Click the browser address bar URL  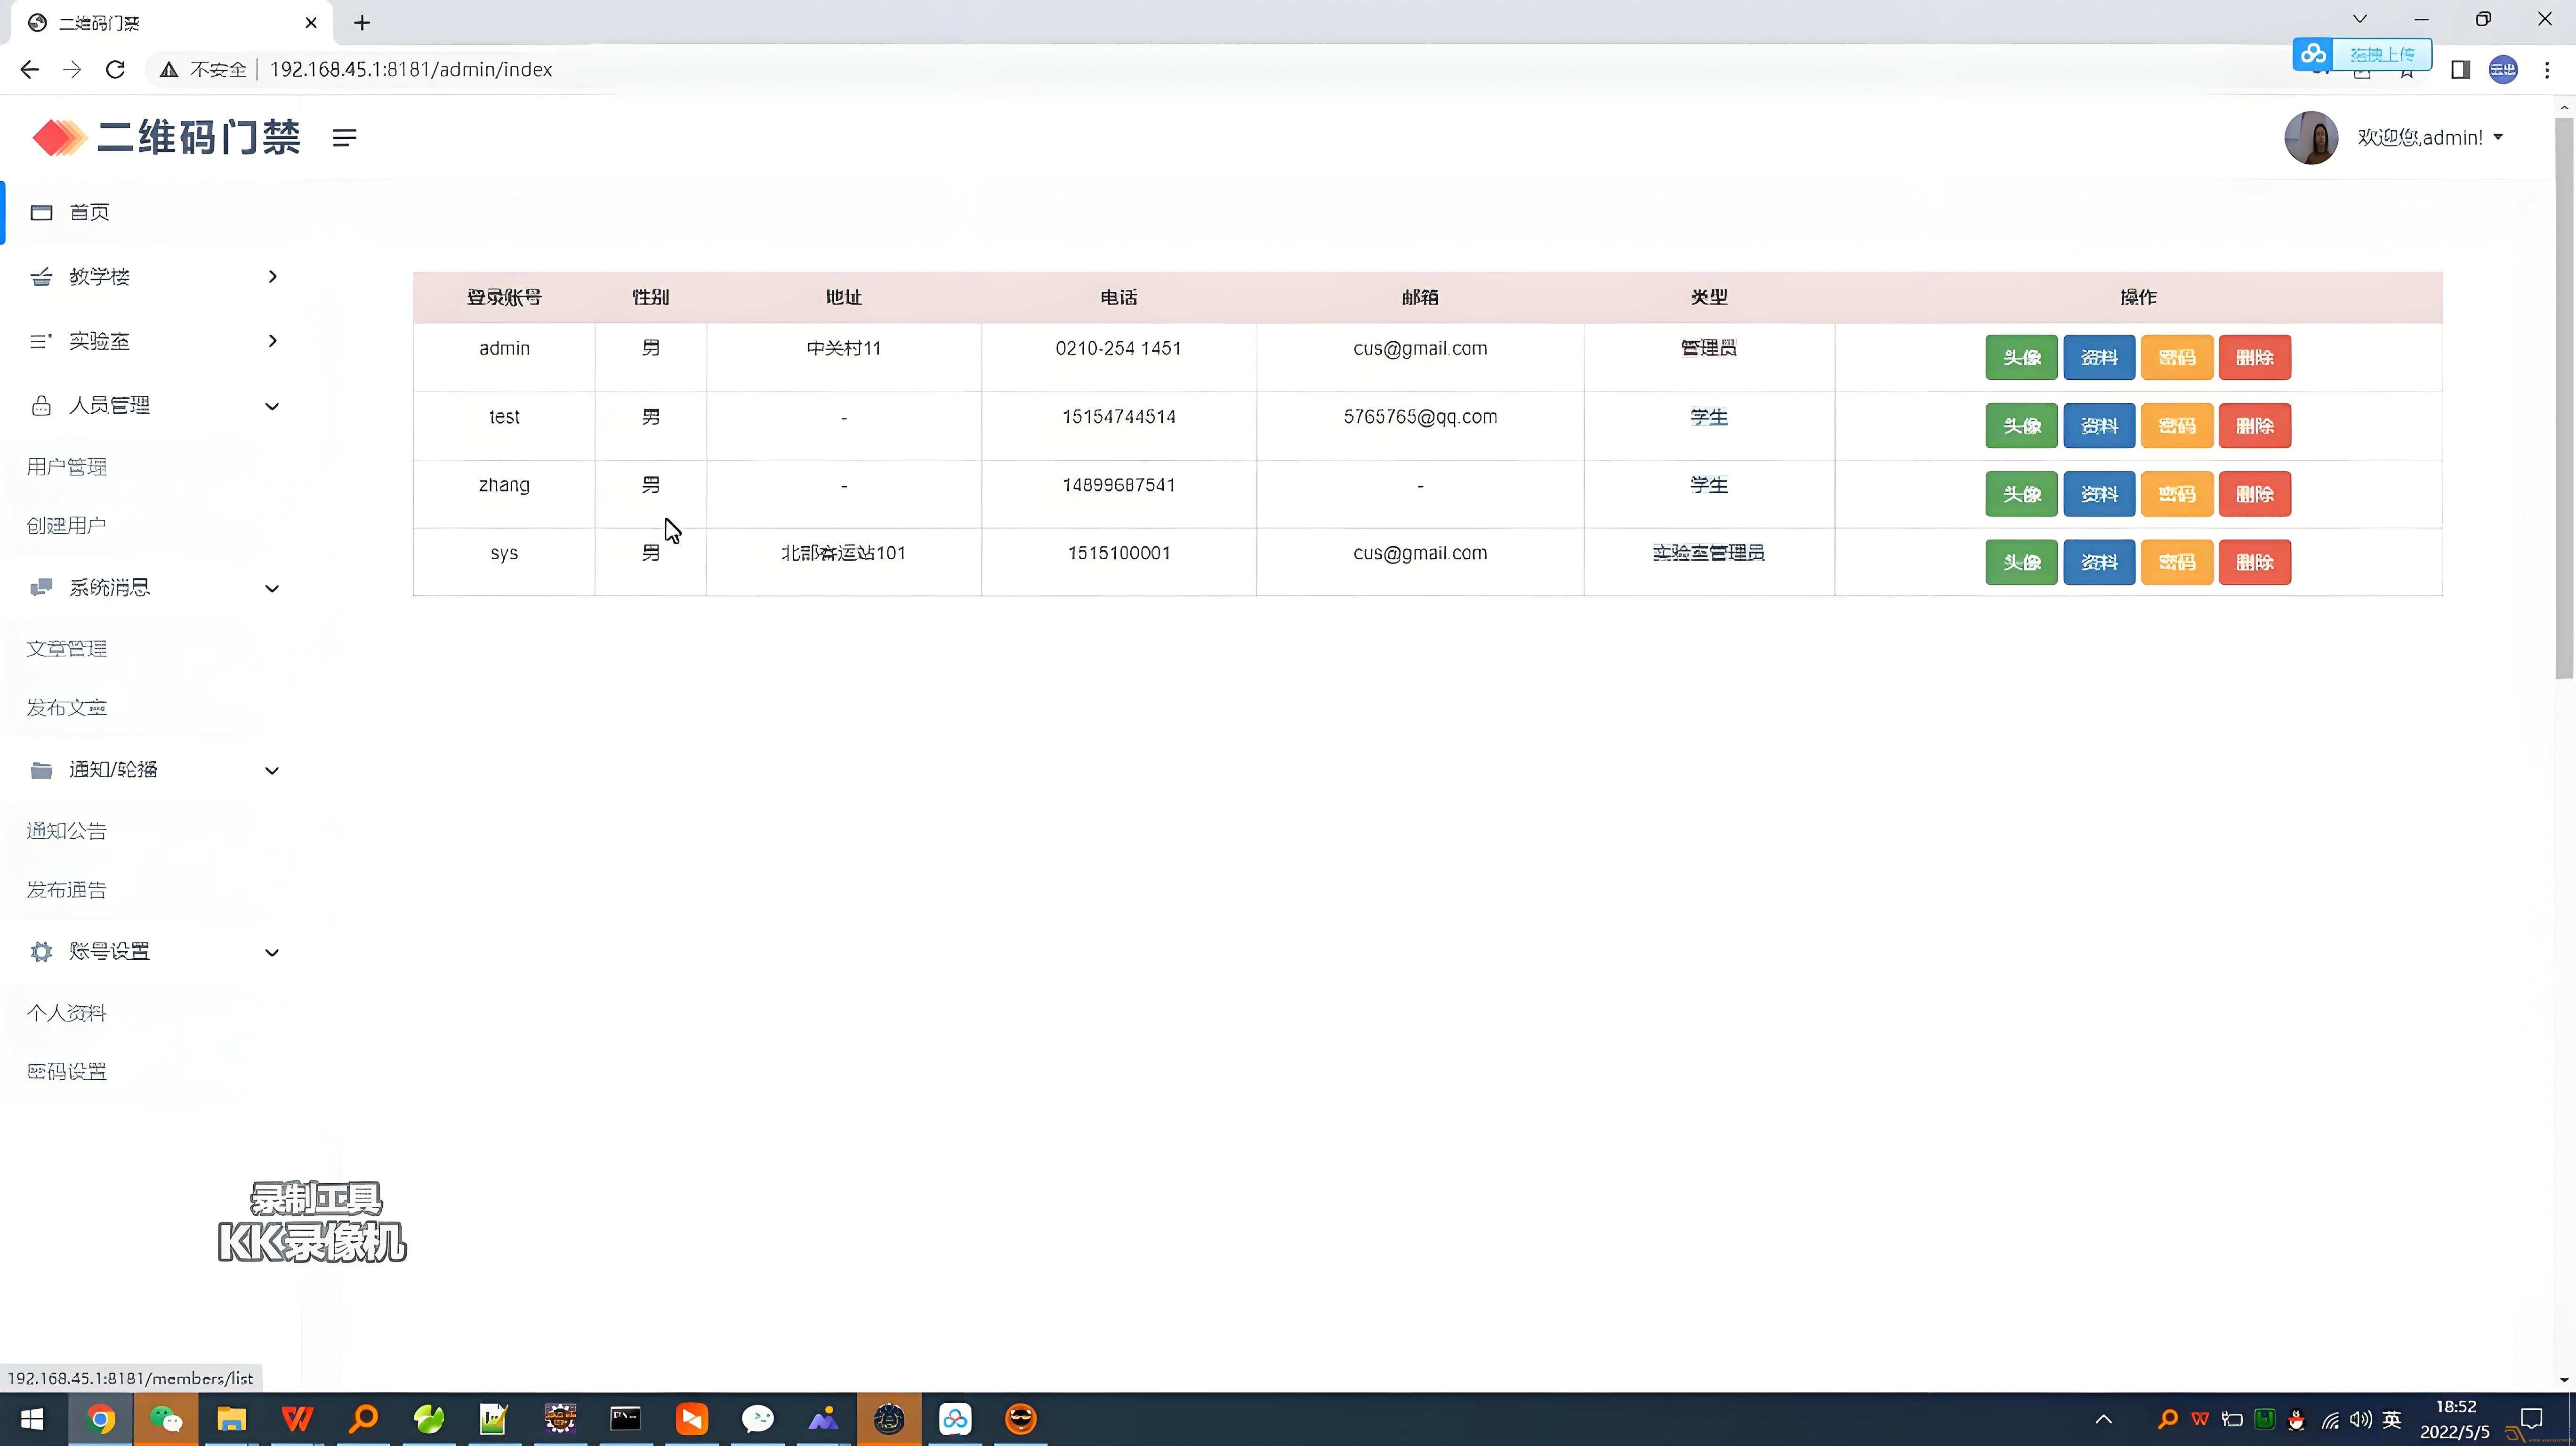point(411,69)
